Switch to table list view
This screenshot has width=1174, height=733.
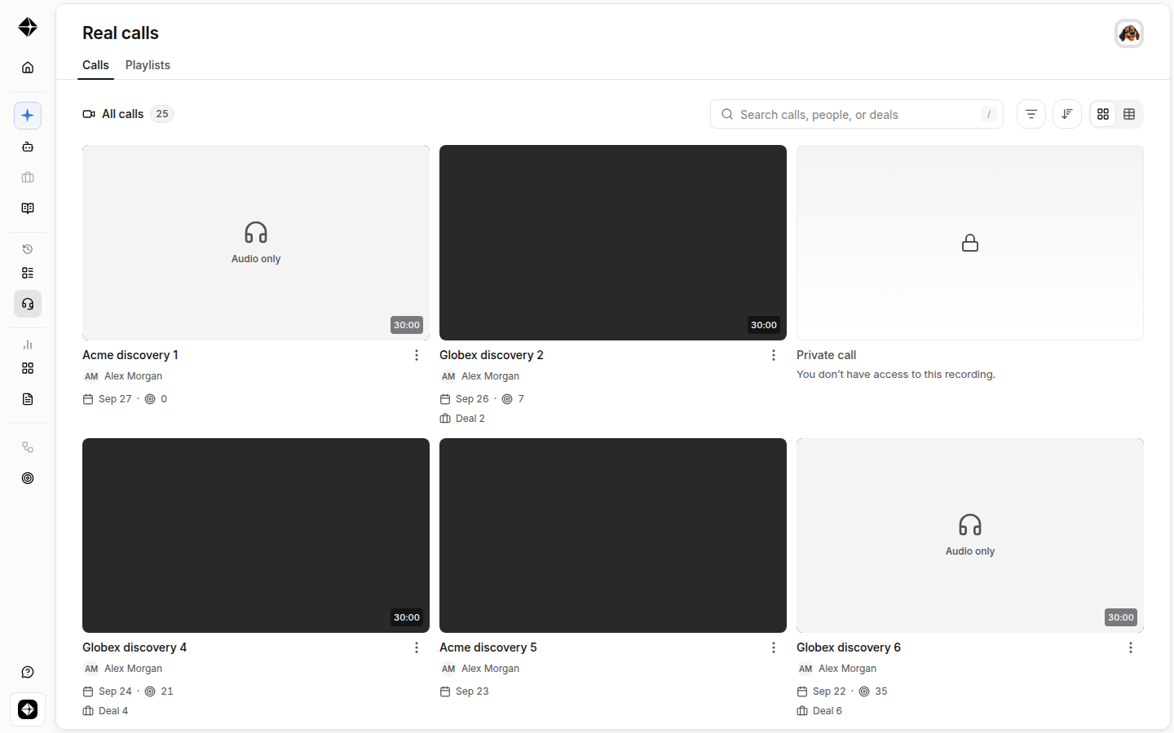tap(1129, 114)
